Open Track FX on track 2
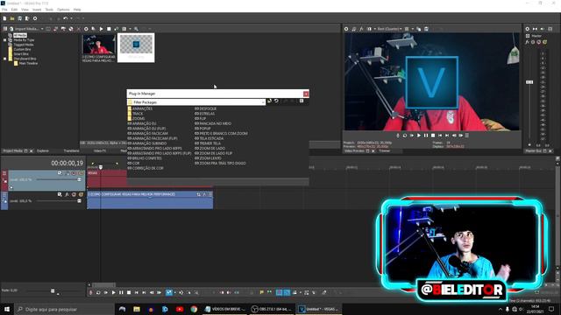Image resolution: width=561 pixels, height=315 pixels. pos(67,194)
